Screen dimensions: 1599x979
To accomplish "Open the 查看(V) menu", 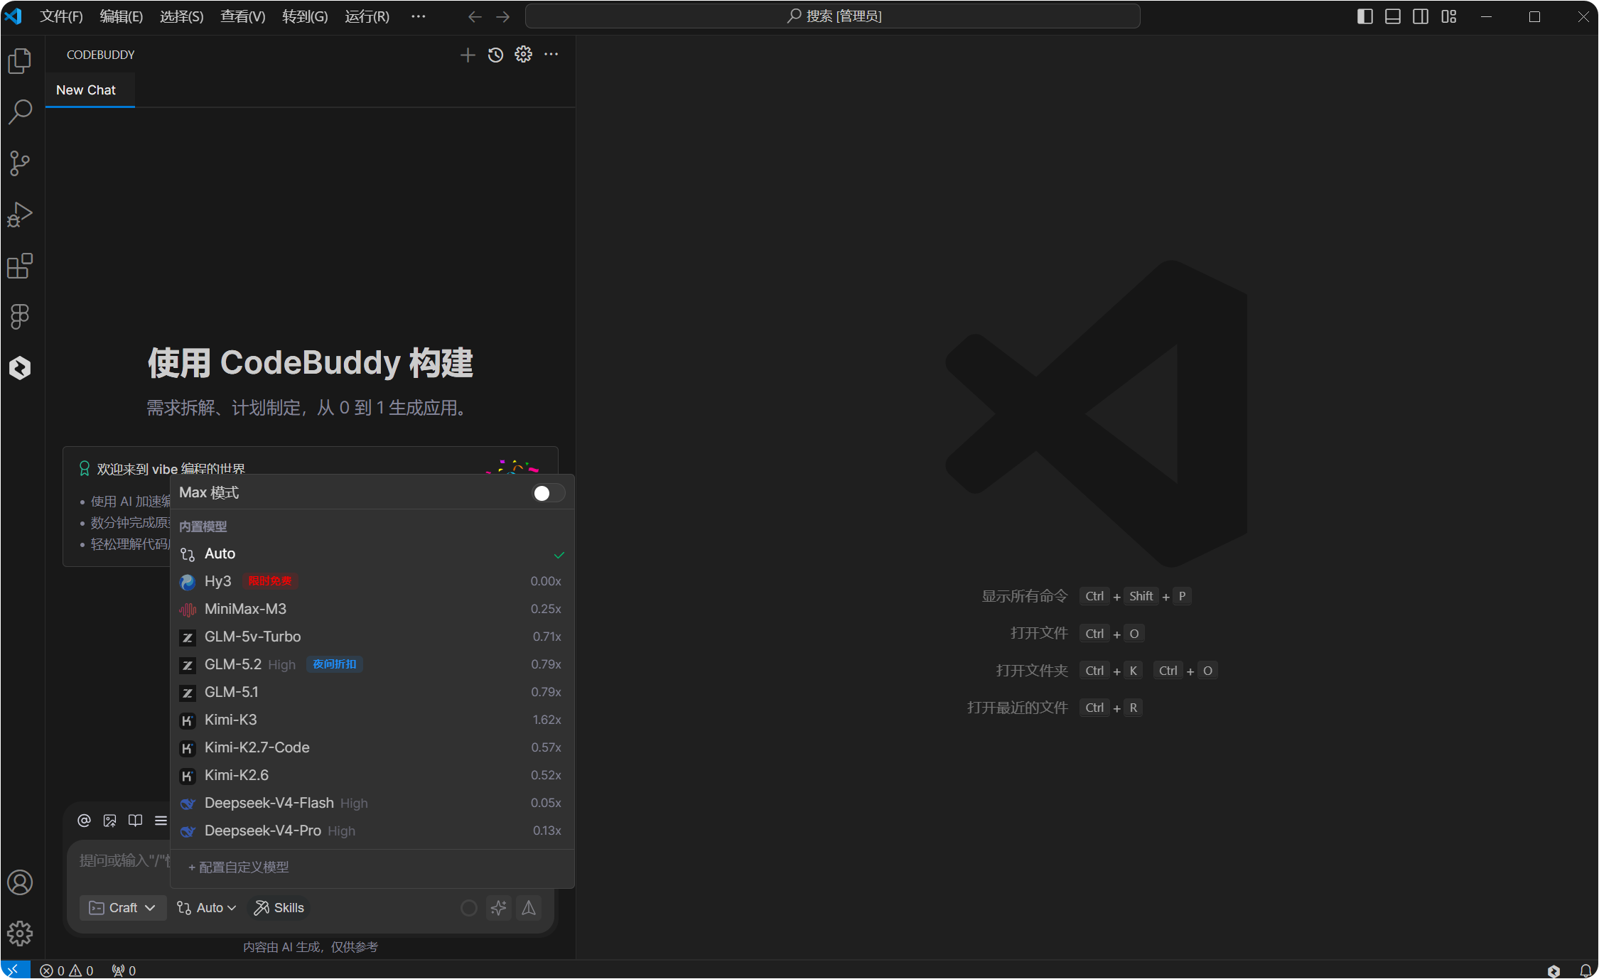I will coord(243,16).
